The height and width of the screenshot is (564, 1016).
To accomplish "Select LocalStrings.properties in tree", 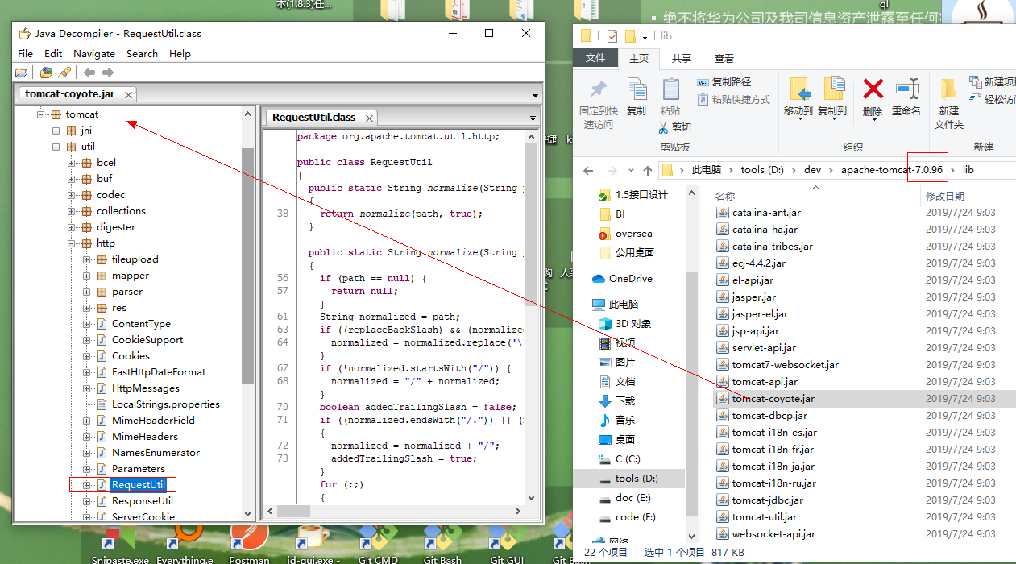I will (x=165, y=404).
